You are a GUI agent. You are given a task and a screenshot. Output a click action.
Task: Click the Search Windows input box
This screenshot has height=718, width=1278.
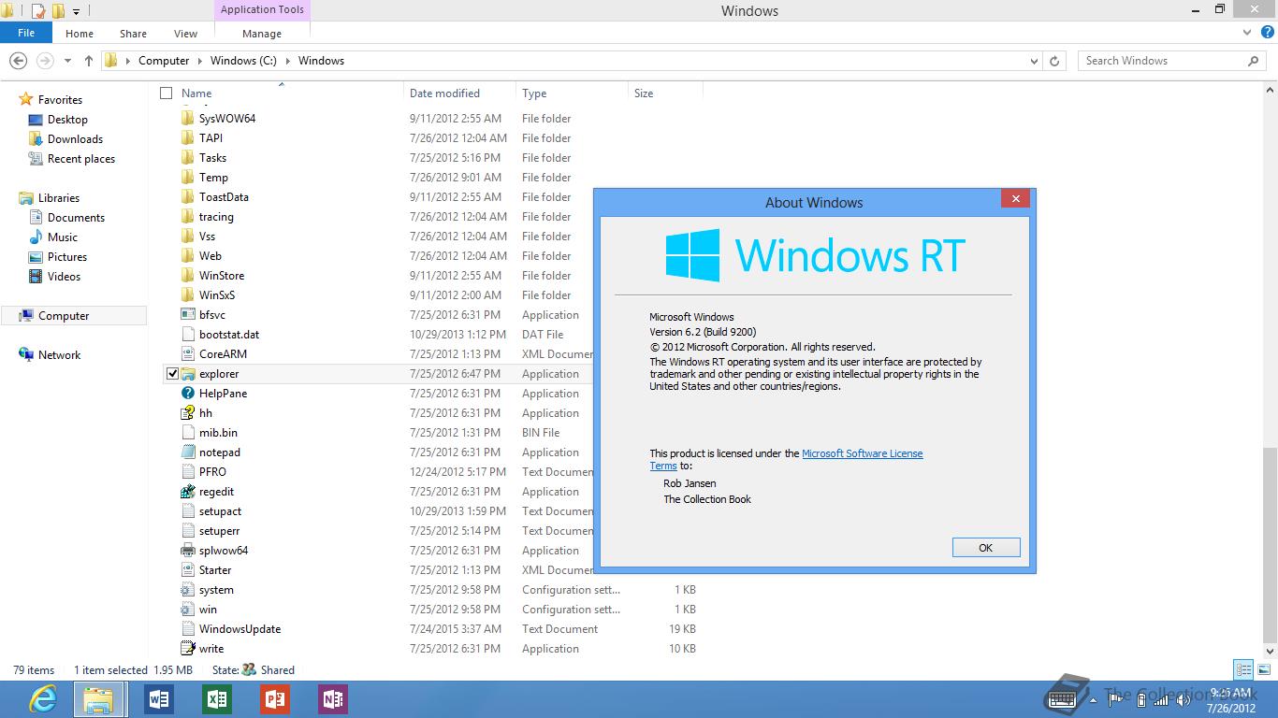tap(1163, 61)
